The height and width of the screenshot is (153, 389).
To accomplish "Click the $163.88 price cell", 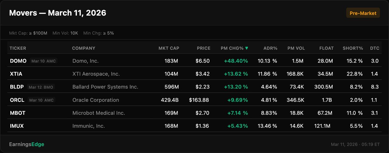I will tap(200, 100).
